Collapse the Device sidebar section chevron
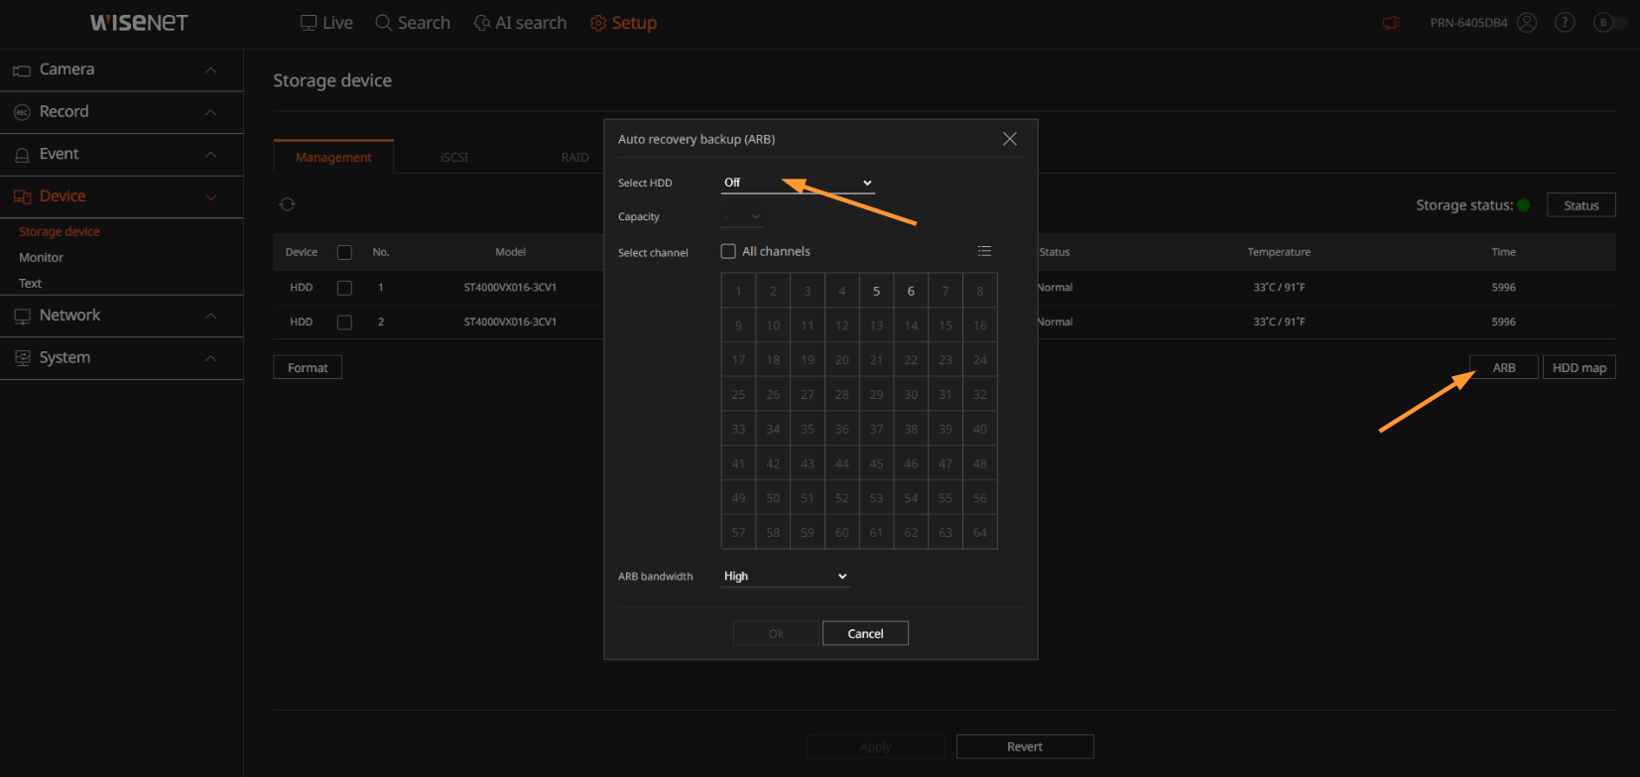 click(210, 196)
